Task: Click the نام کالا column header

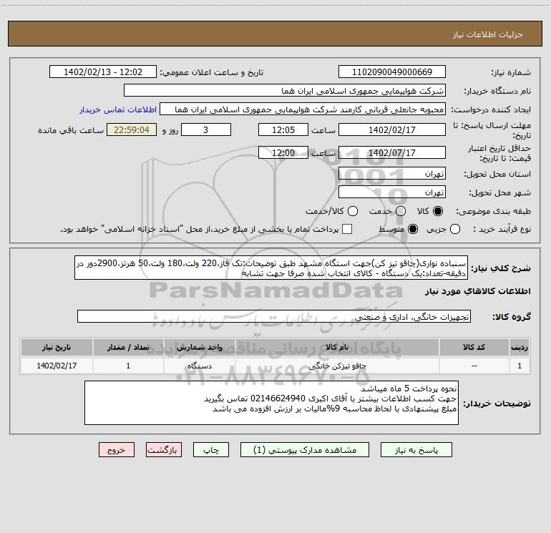Action: pos(337,347)
